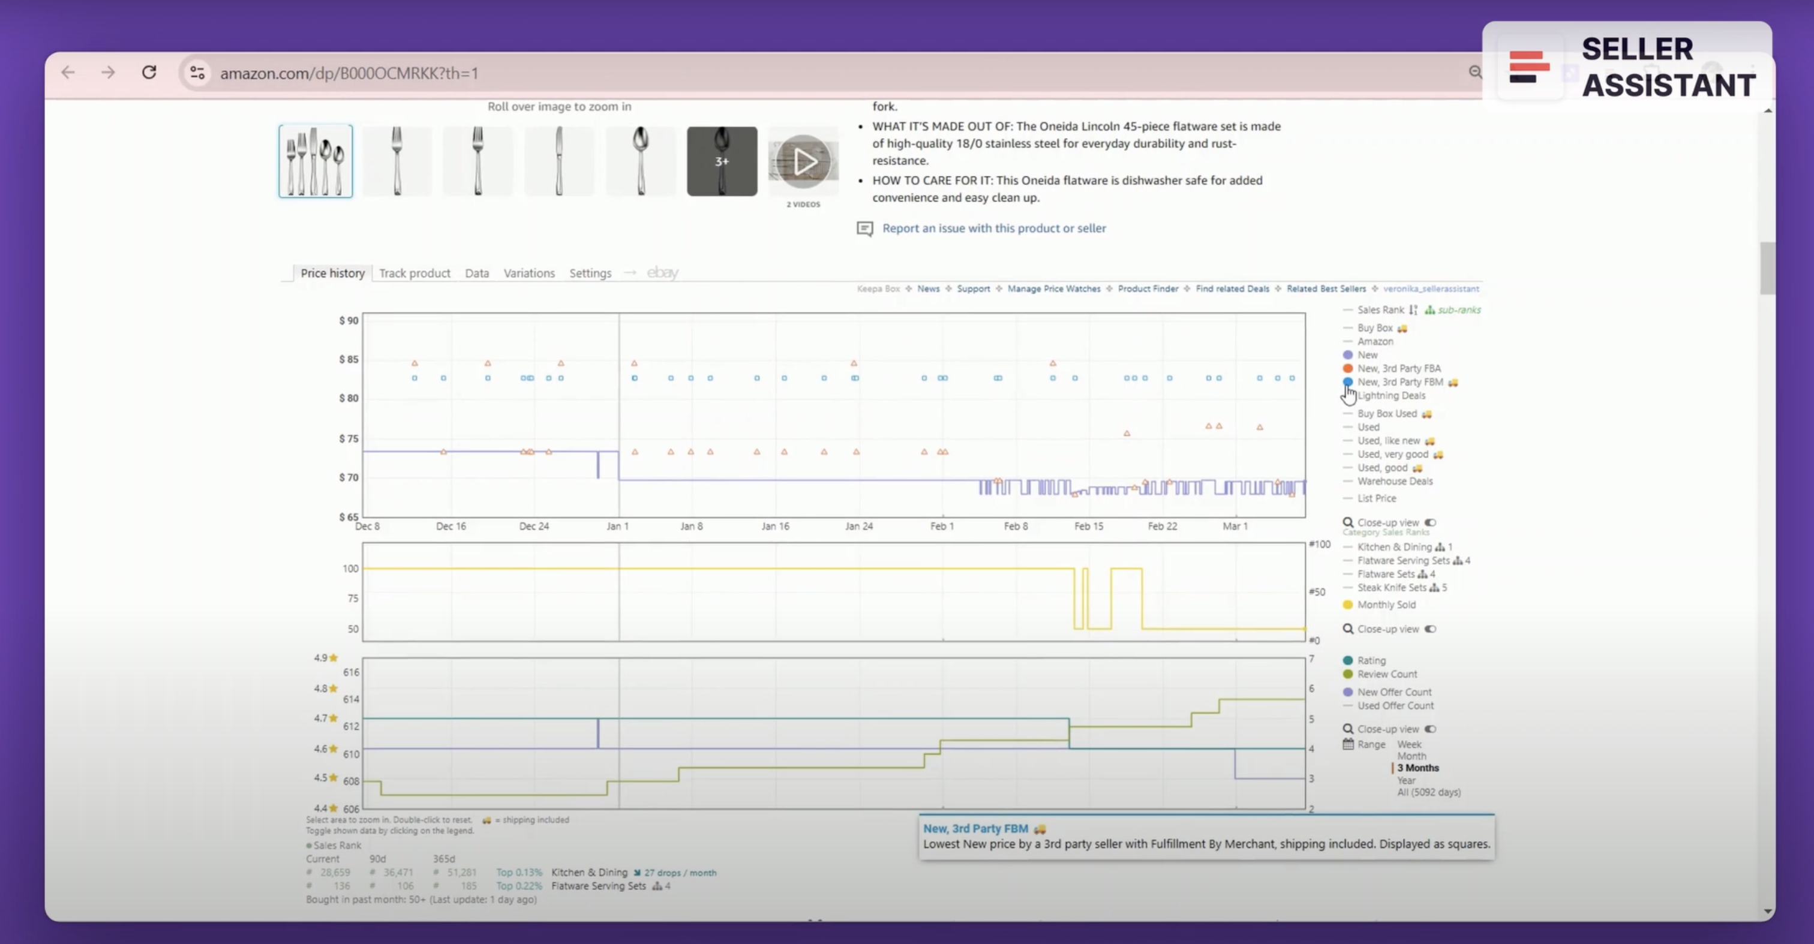1814x944 pixels.
Task: Select the Year range option
Action: pyautogui.click(x=1405, y=780)
